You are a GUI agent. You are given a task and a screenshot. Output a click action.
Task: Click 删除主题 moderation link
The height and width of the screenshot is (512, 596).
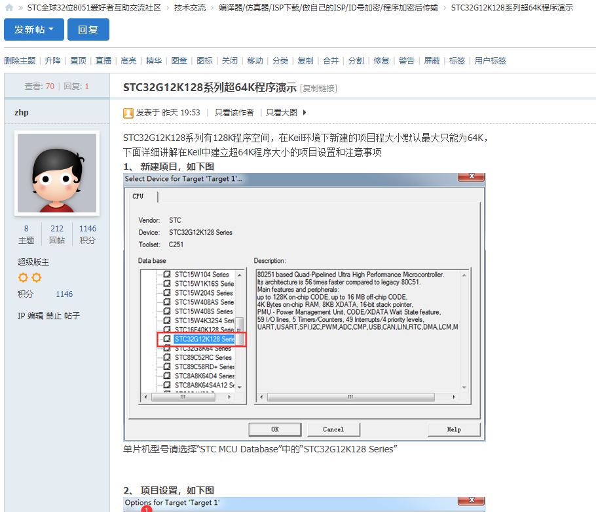(x=20, y=60)
